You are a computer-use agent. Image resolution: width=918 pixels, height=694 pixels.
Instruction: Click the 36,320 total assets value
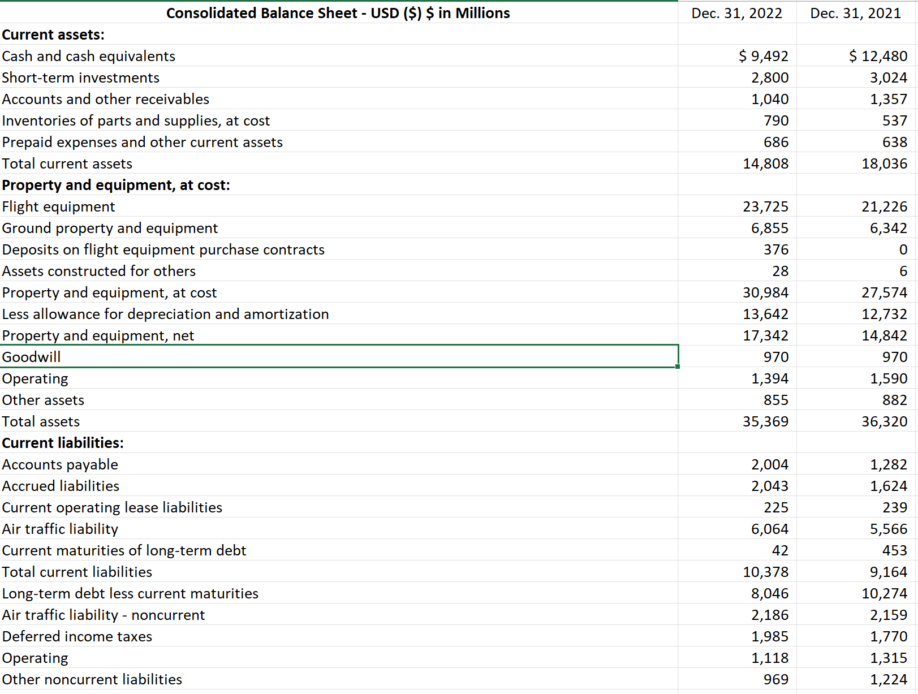885,421
